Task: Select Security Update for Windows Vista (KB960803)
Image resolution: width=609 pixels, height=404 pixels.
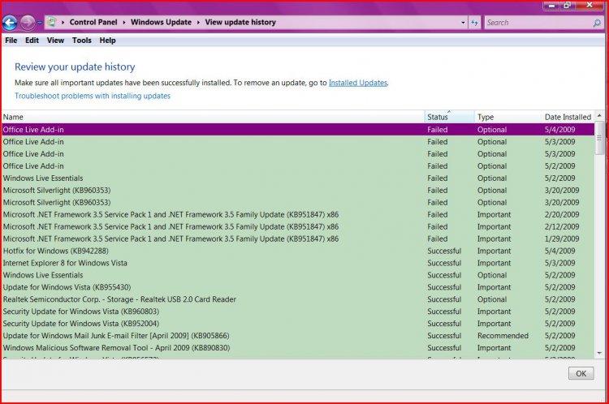Action: pyautogui.click(x=298, y=312)
